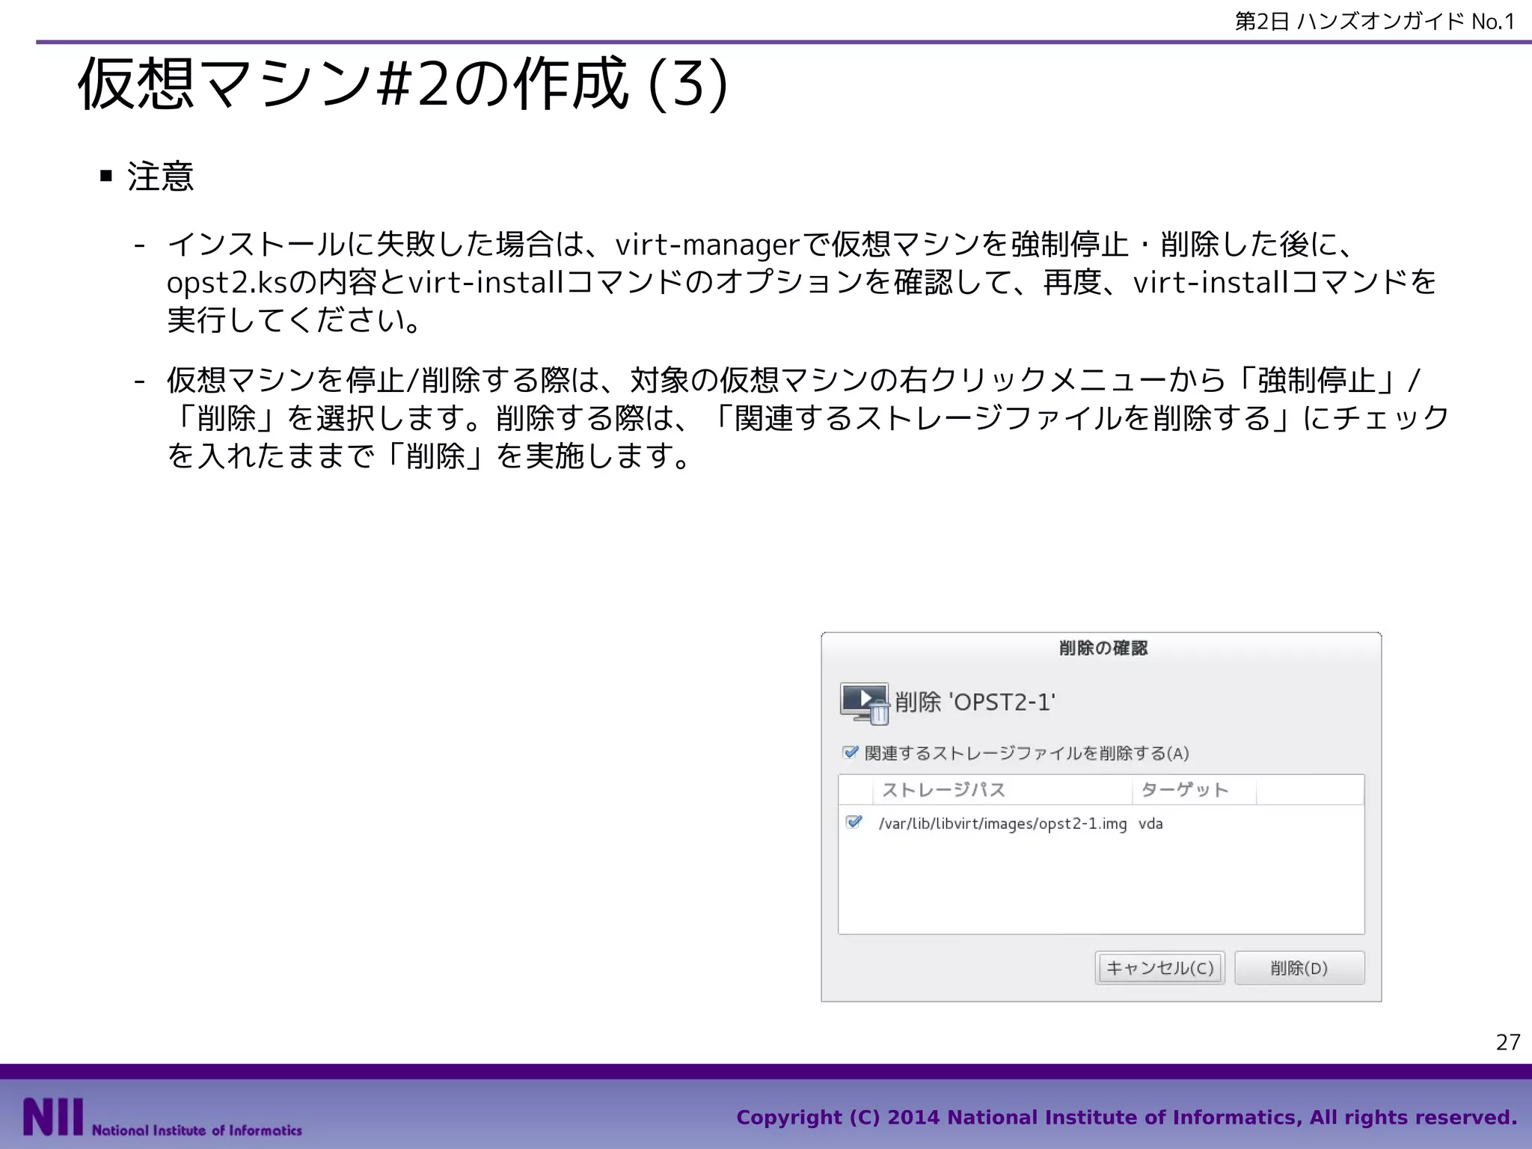
Task: Click the virtual machine delete icon
Action: point(865,703)
